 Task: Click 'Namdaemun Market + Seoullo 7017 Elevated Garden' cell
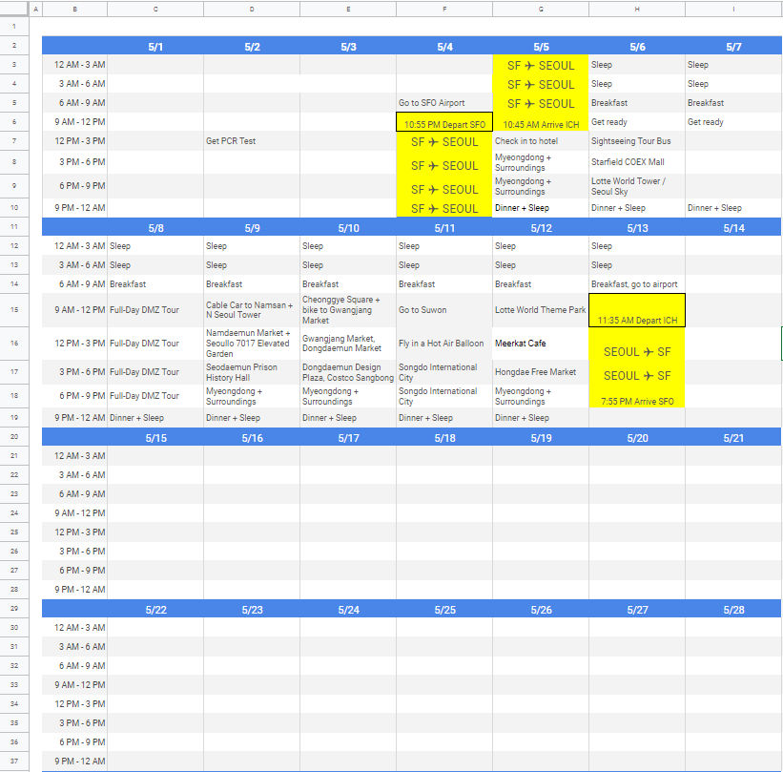(252, 344)
